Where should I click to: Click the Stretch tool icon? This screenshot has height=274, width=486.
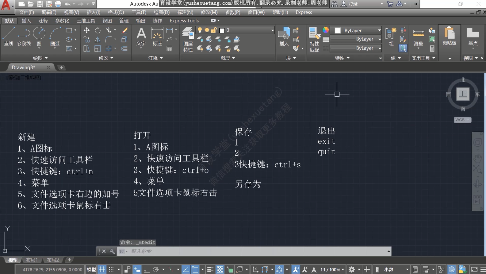point(87,48)
